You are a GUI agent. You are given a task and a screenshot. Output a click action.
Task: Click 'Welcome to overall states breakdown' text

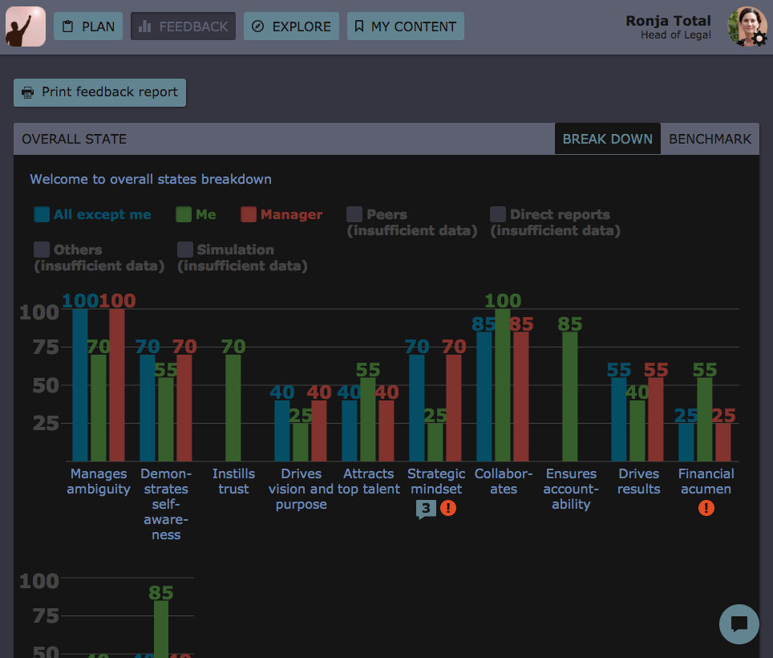[x=151, y=179]
